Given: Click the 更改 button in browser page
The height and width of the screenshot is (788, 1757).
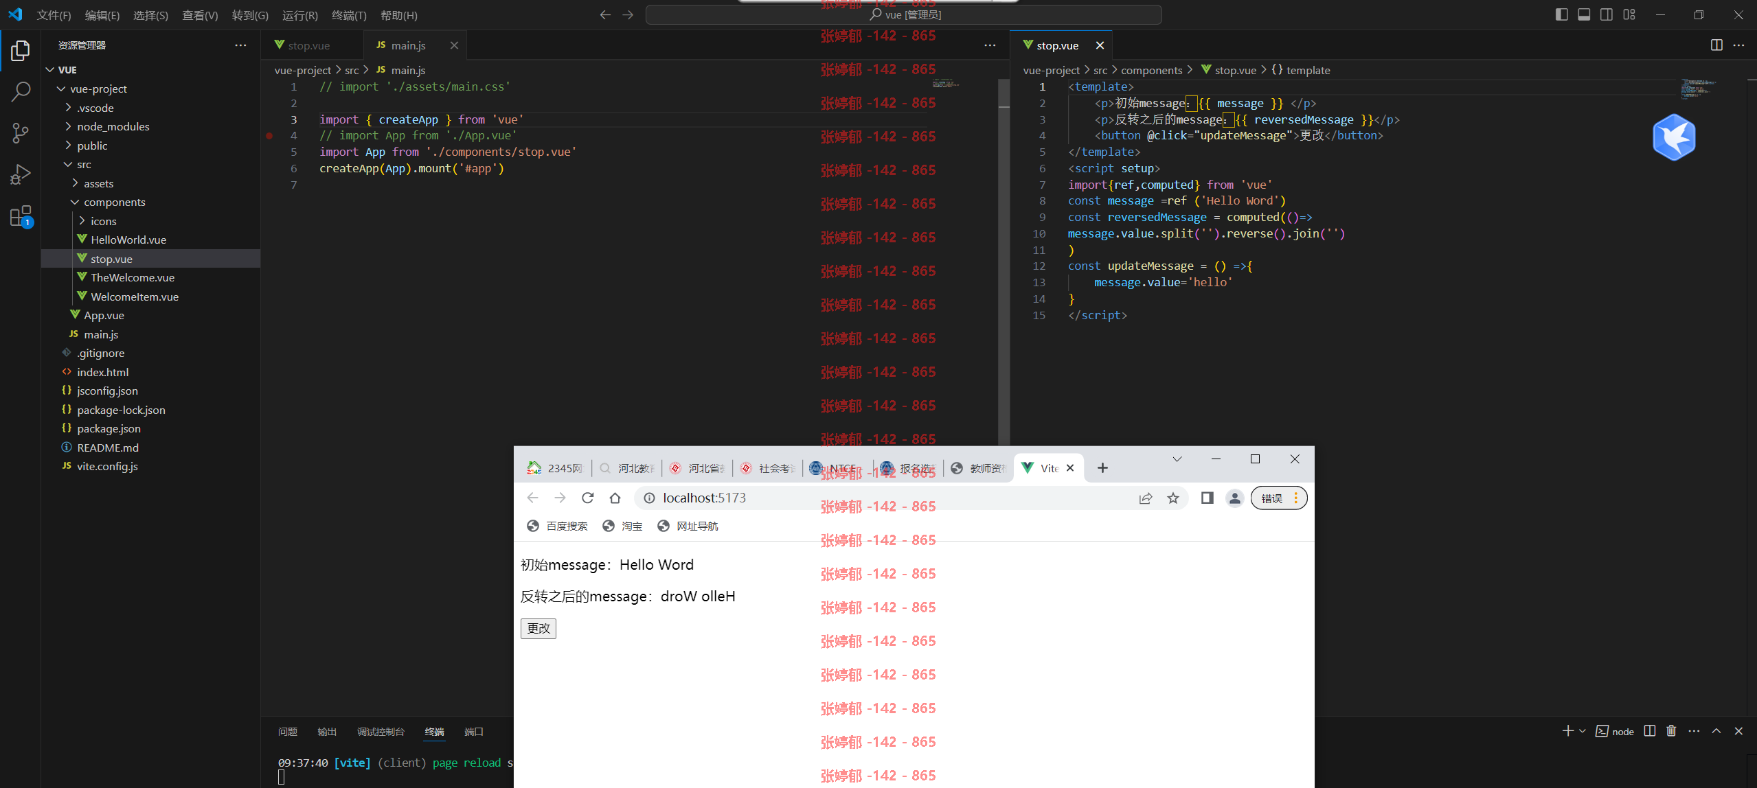Looking at the screenshot, I should (539, 628).
